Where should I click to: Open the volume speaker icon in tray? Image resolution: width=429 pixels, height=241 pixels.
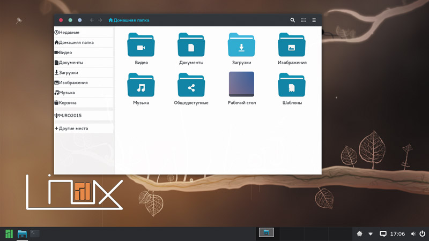pyautogui.click(x=413, y=234)
